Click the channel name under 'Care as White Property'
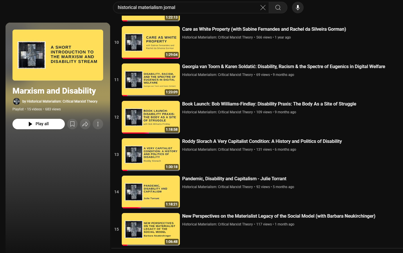Screen dimensions: 403x253 [x=217, y=37]
